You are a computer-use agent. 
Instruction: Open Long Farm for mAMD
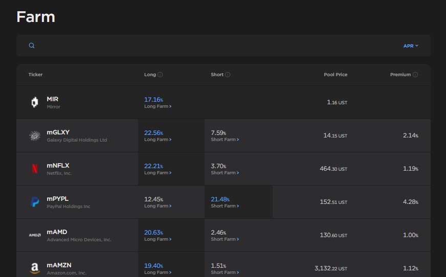[158, 239]
